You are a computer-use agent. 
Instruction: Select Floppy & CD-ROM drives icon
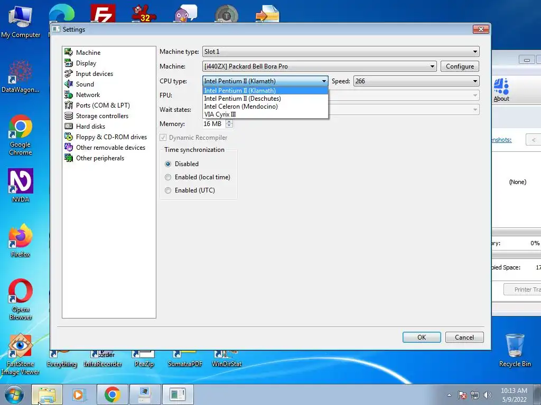click(x=69, y=137)
